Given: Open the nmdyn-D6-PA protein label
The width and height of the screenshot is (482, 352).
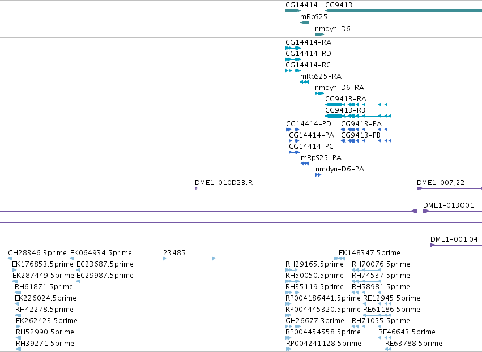Looking at the screenshot, I should pyautogui.click(x=340, y=170).
